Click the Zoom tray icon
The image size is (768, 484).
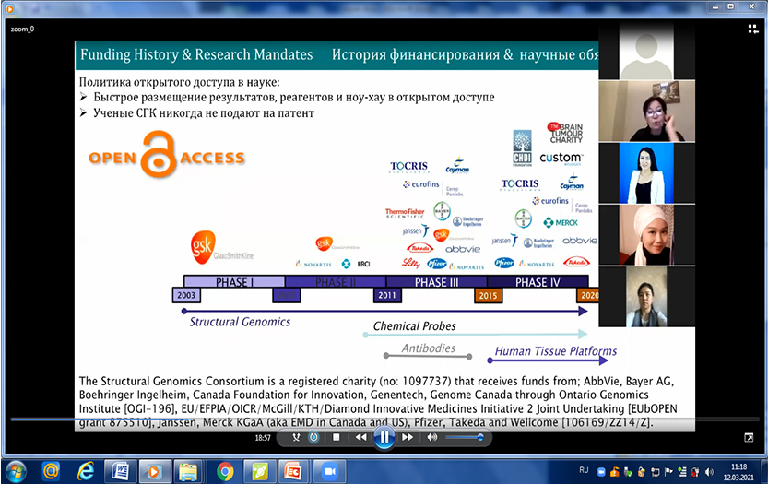601,472
